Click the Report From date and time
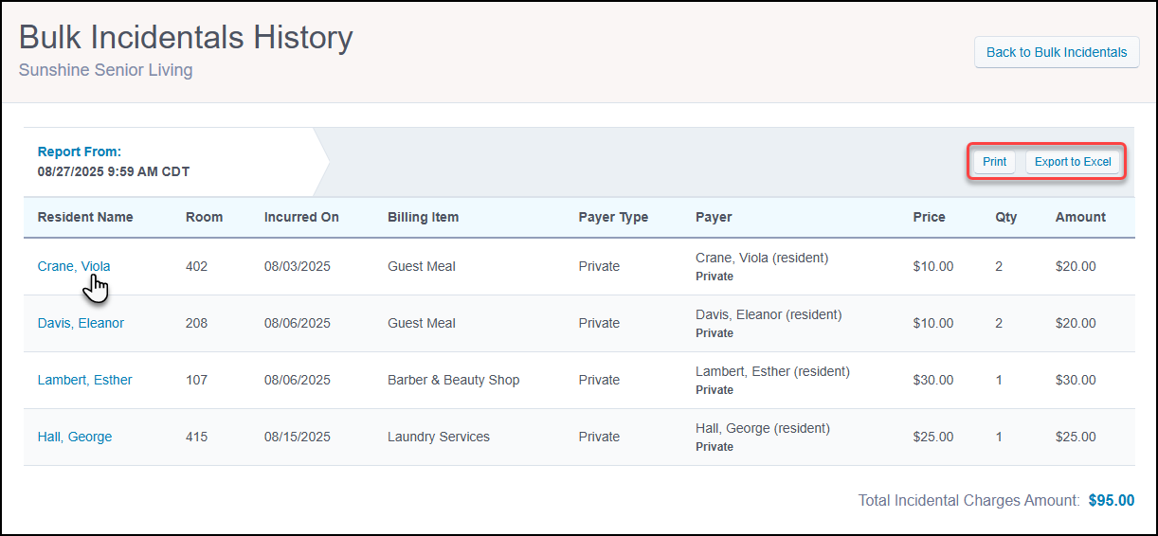1158x536 pixels. point(114,171)
